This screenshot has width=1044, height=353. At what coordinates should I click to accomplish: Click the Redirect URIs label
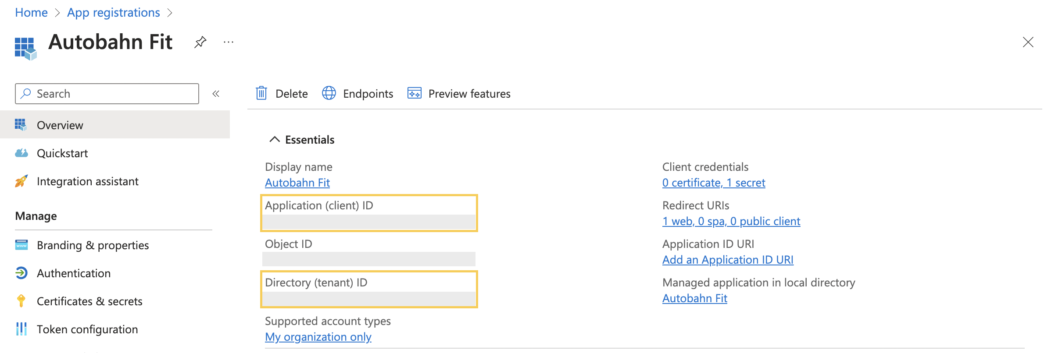pos(696,205)
